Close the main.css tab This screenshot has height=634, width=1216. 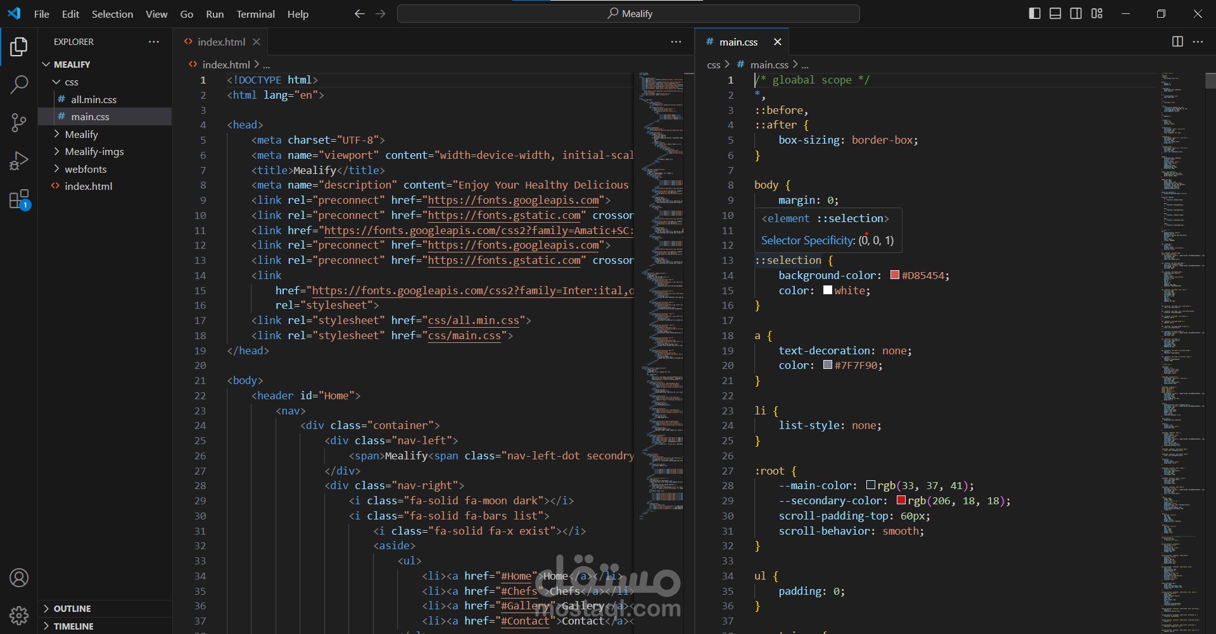(x=778, y=42)
